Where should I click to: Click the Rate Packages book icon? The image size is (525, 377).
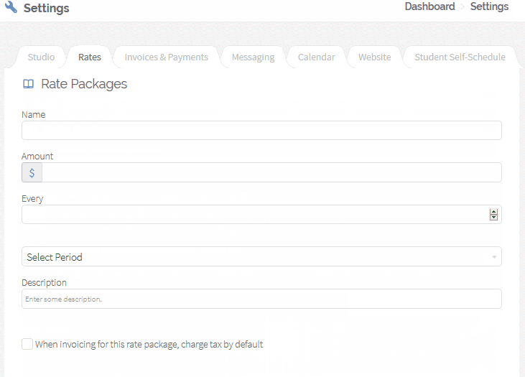(x=28, y=84)
